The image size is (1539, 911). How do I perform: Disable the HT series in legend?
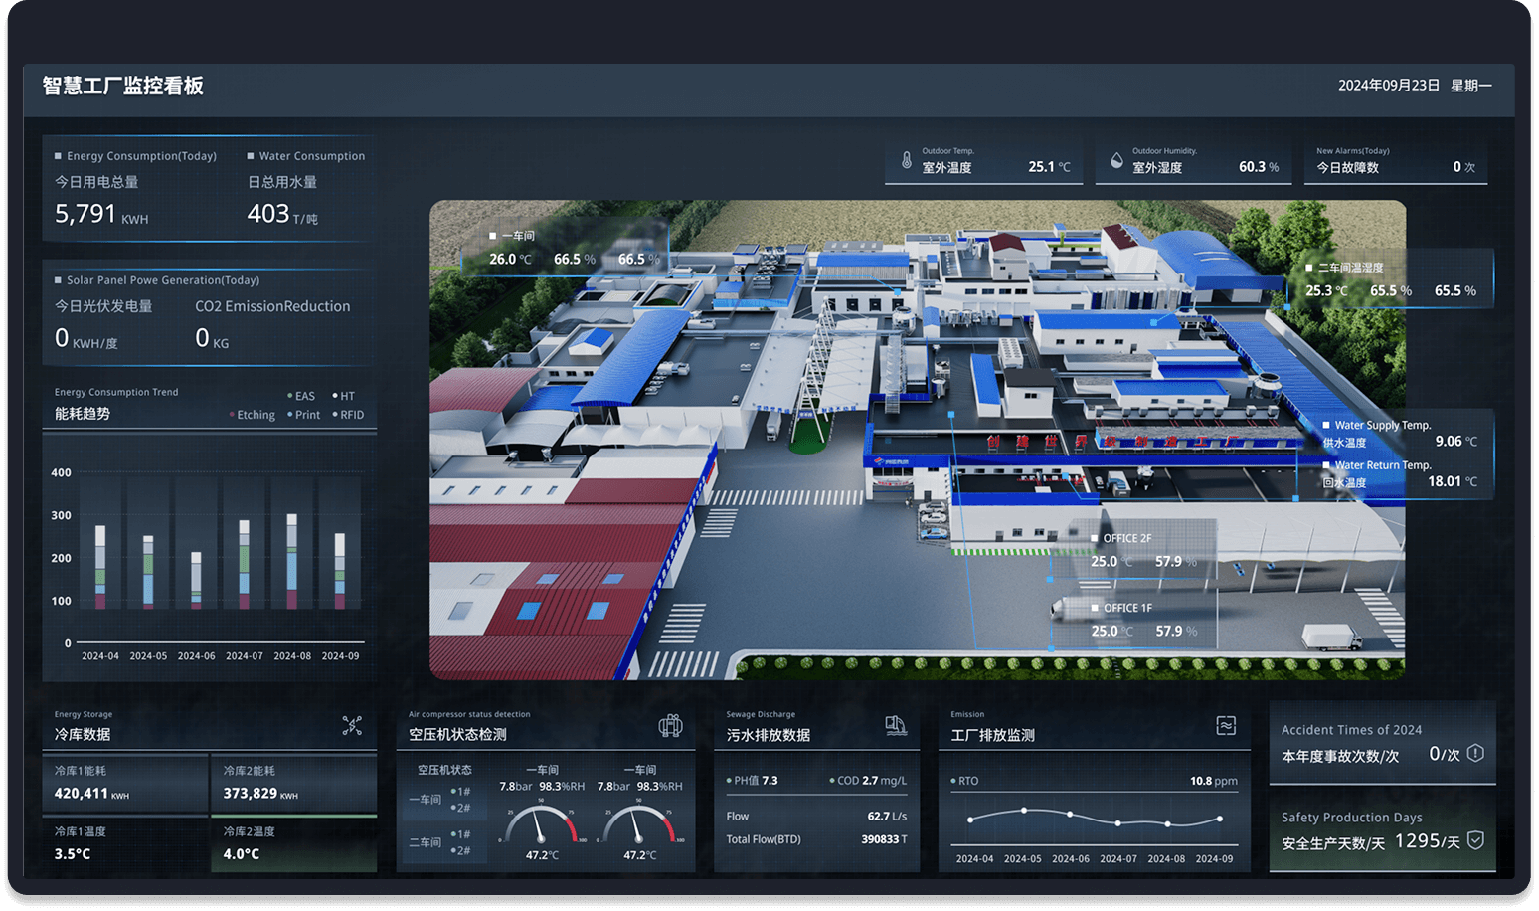(x=343, y=396)
